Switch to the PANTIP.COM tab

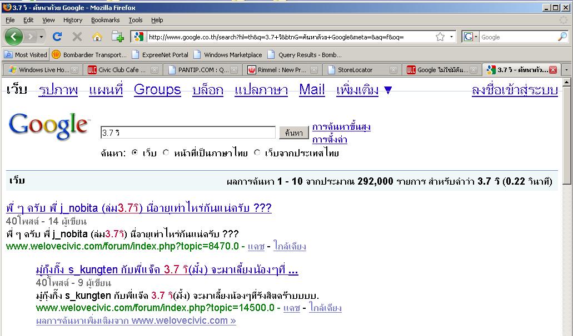tap(202, 70)
